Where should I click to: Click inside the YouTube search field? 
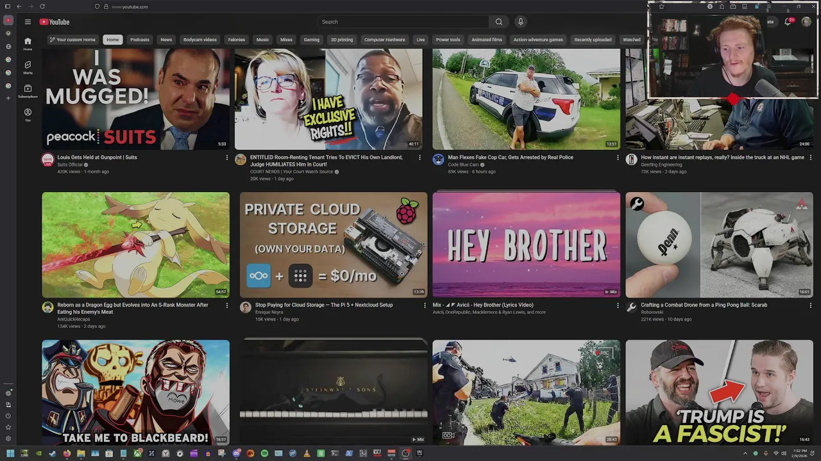coord(403,22)
